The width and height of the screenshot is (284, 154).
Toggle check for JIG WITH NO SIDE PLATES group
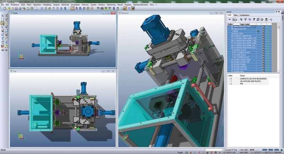[229, 81]
